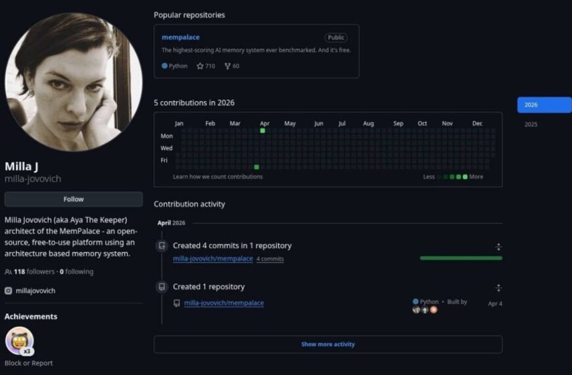The height and width of the screenshot is (375, 572).
Task: Click Show more activity button
Action: tap(328, 344)
